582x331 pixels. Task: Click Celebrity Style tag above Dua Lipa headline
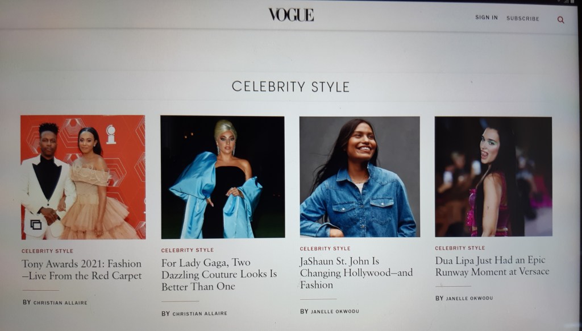(x=460, y=248)
